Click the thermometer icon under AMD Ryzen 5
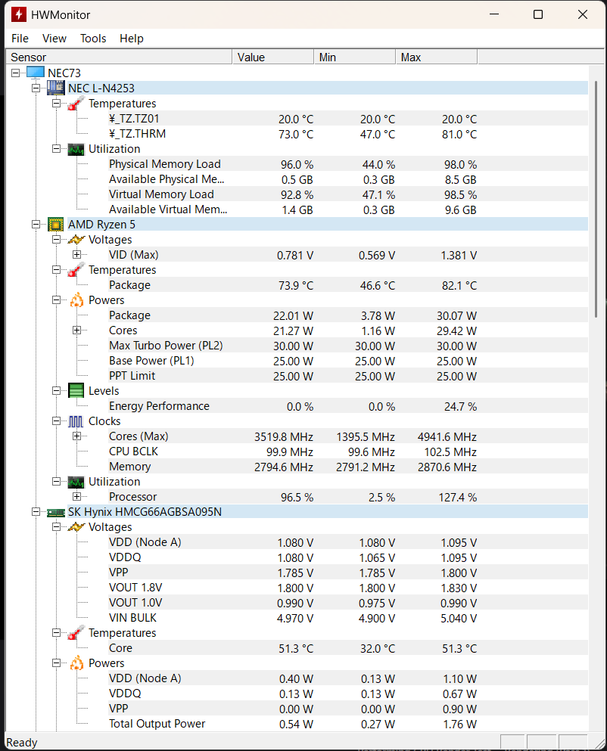The width and height of the screenshot is (607, 751). (x=76, y=270)
